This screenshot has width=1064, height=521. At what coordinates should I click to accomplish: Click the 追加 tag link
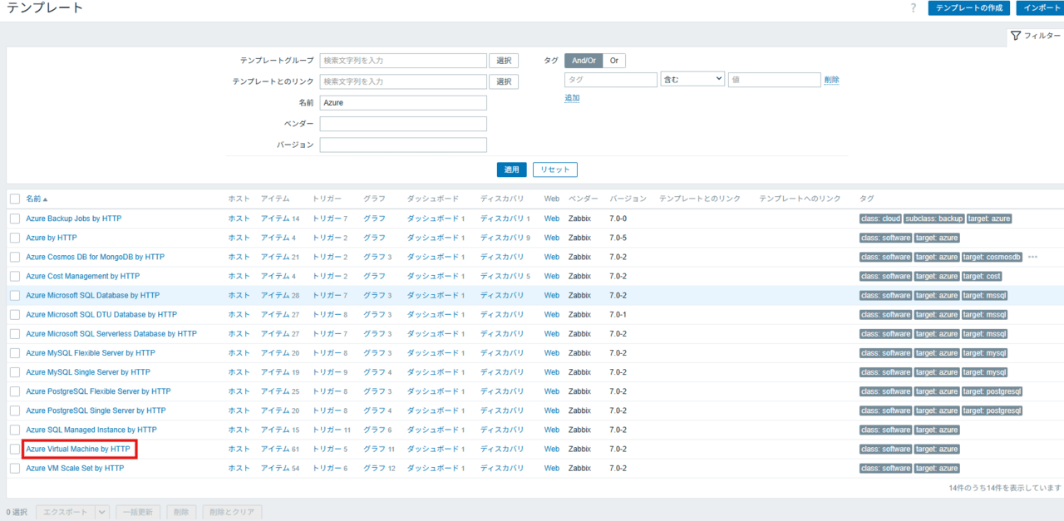pyautogui.click(x=572, y=98)
